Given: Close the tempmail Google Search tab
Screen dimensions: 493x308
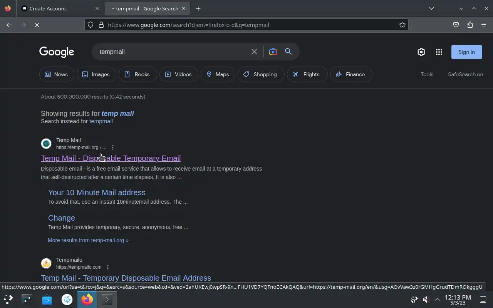Looking at the screenshot, I should click(x=184, y=8).
